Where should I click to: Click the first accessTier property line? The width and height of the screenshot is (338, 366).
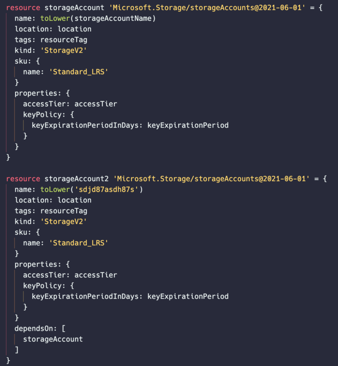(x=70, y=104)
